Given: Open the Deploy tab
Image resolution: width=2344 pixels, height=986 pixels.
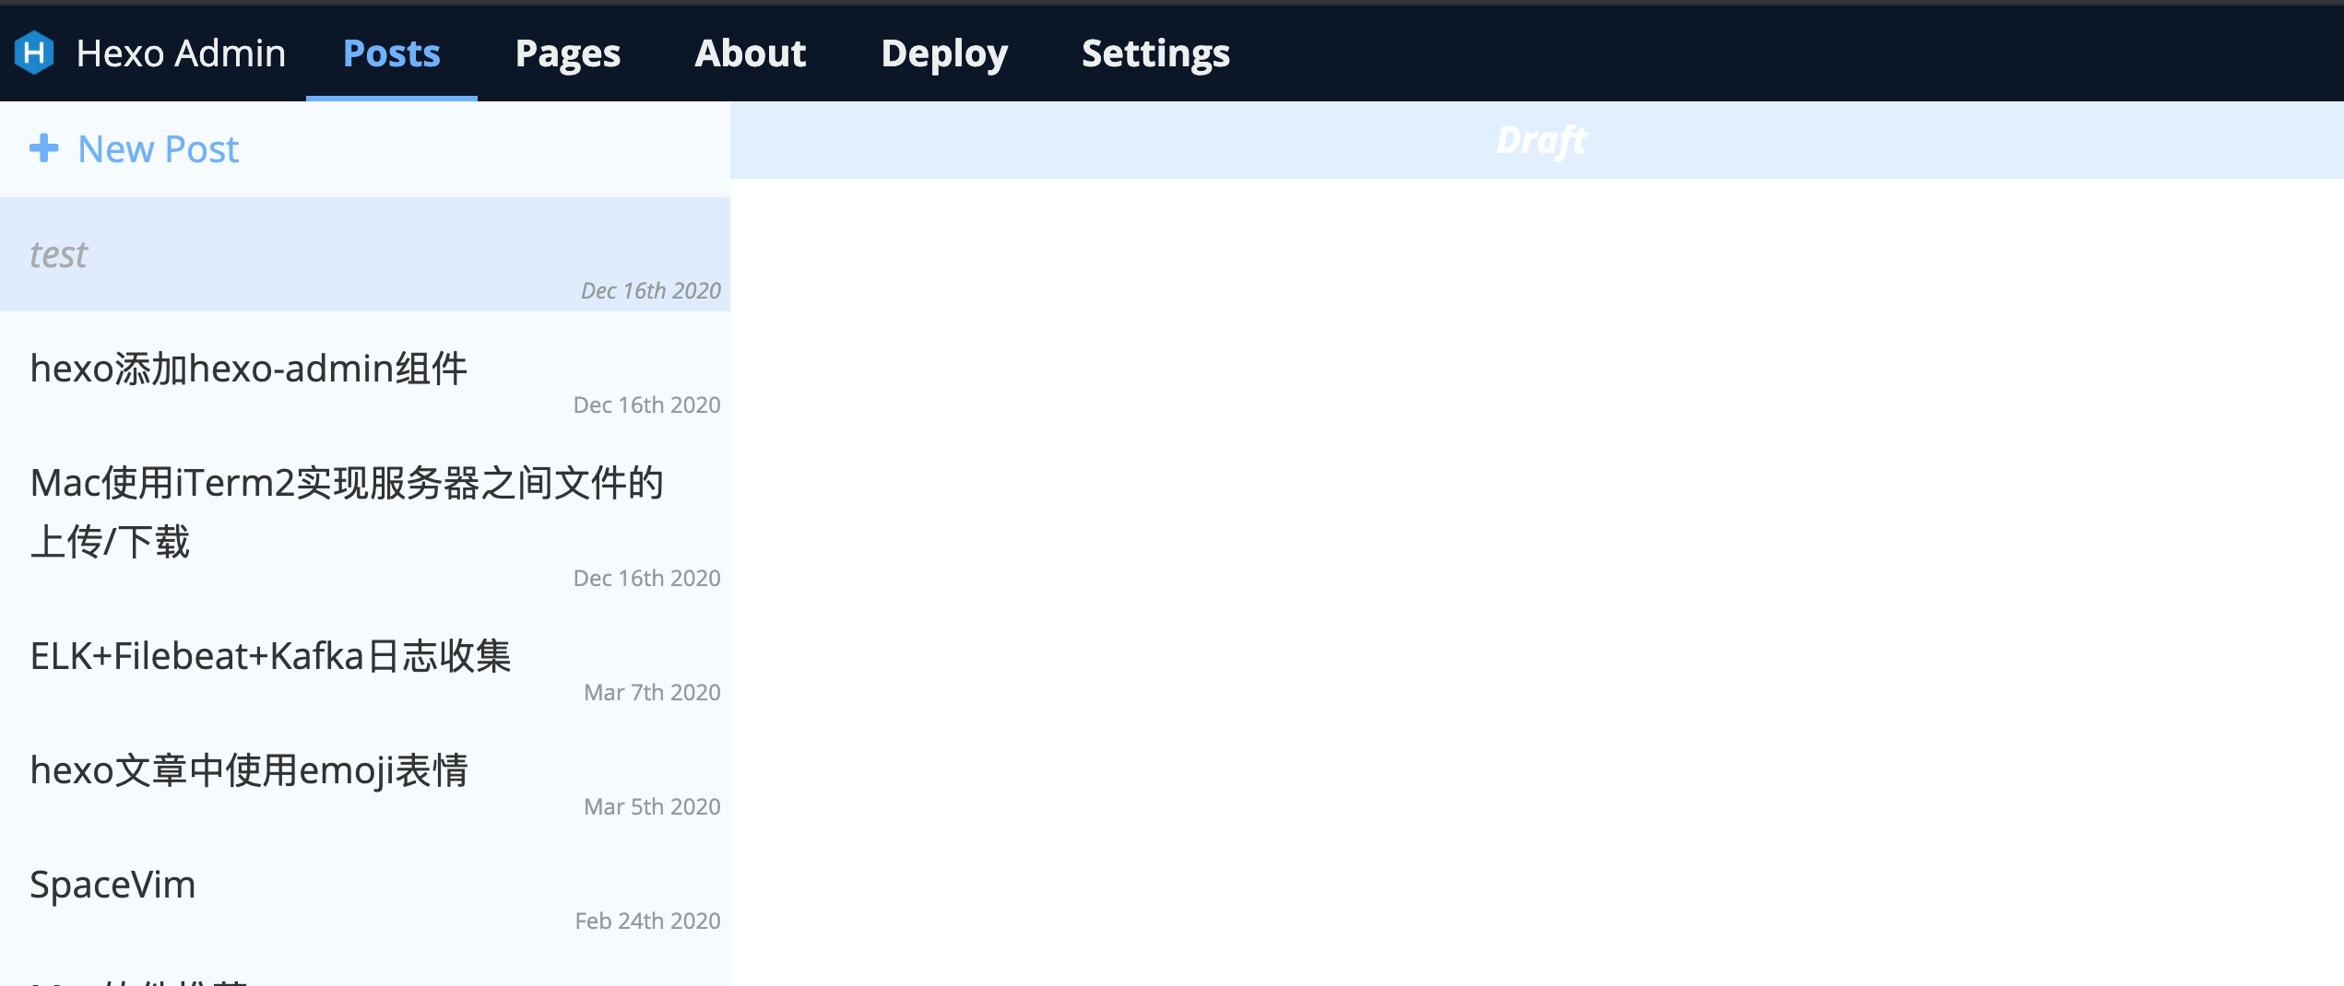Looking at the screenshot, I should coord(944,53).
